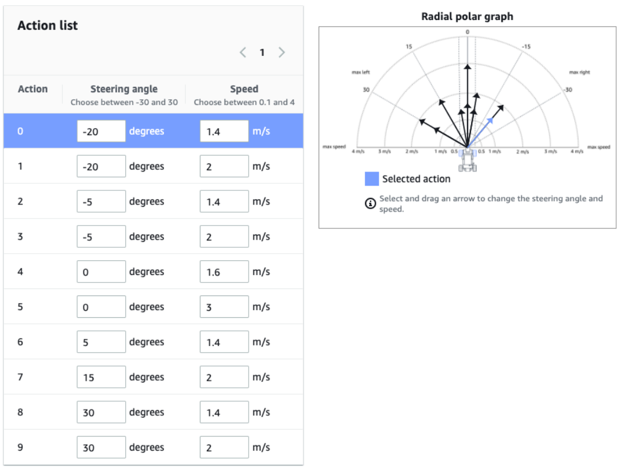Go to previous action list page
Viewport: 622px width, 470px height.
coord(243,52)
